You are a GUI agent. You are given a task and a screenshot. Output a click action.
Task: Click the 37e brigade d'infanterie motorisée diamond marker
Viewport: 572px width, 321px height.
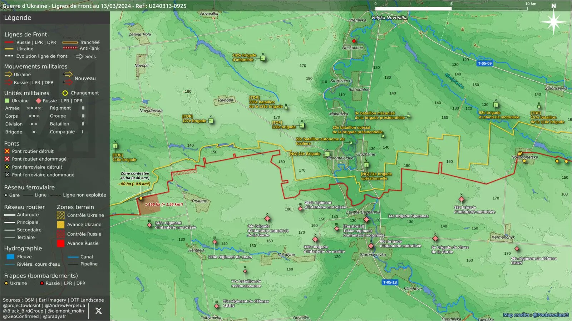(x=462, y=199)
